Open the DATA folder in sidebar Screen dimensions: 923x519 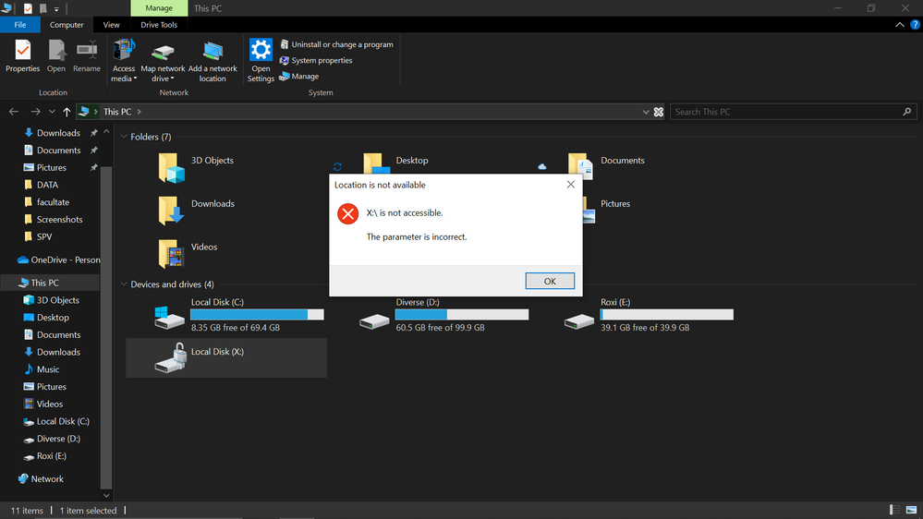pyautogui.click(x=47, y=185)
